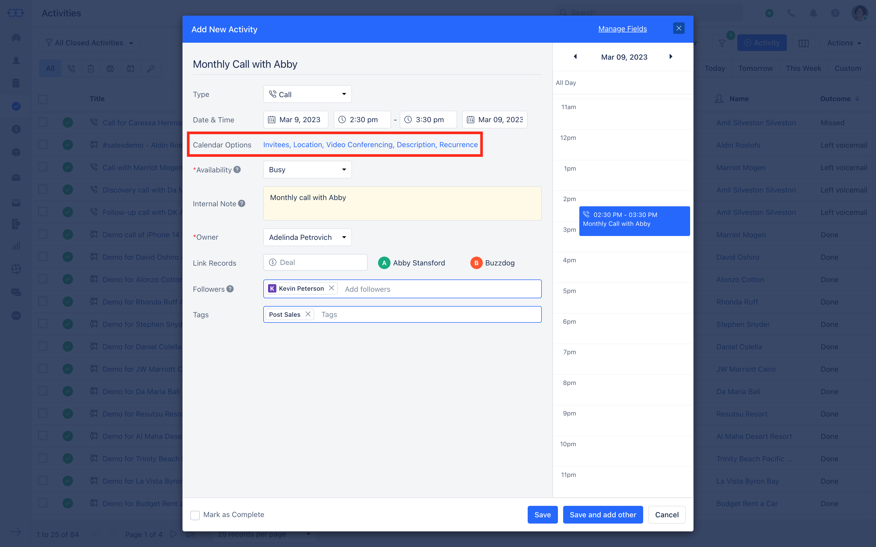
Task: Open the Owner dropdown Adelinda Petrovich
Action: click(307, 237)
